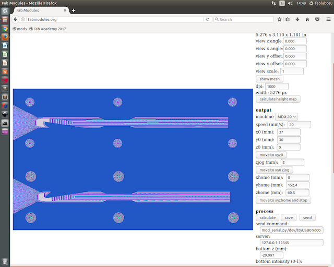This screenshot has width=334, height=267.
Task: Open the mods bookmark
Action: pos(20,29)
